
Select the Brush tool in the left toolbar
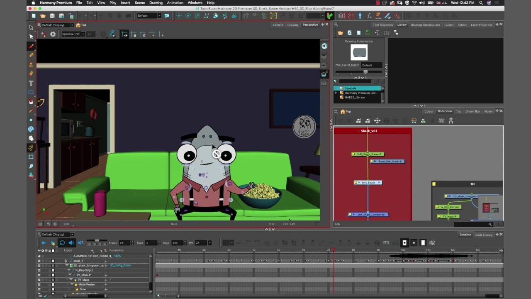31,46
